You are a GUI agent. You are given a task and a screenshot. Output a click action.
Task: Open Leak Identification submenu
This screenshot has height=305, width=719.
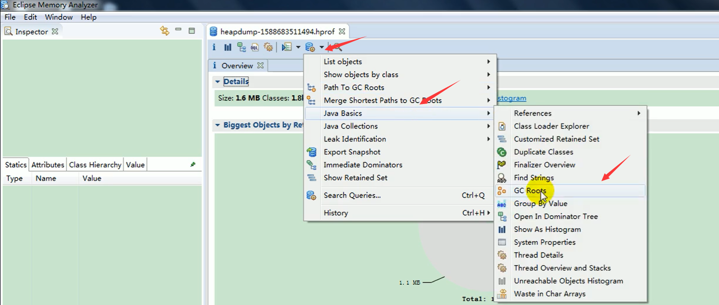tap(400, 139)
